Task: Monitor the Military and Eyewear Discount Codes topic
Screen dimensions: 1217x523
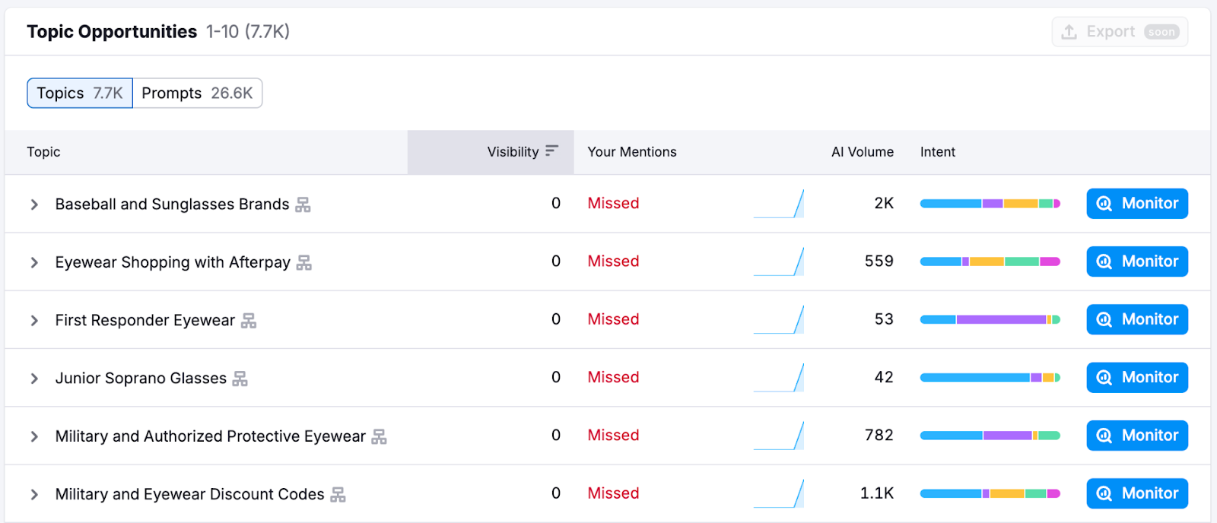Action: pyautogui.click(x=1137, y=493)
